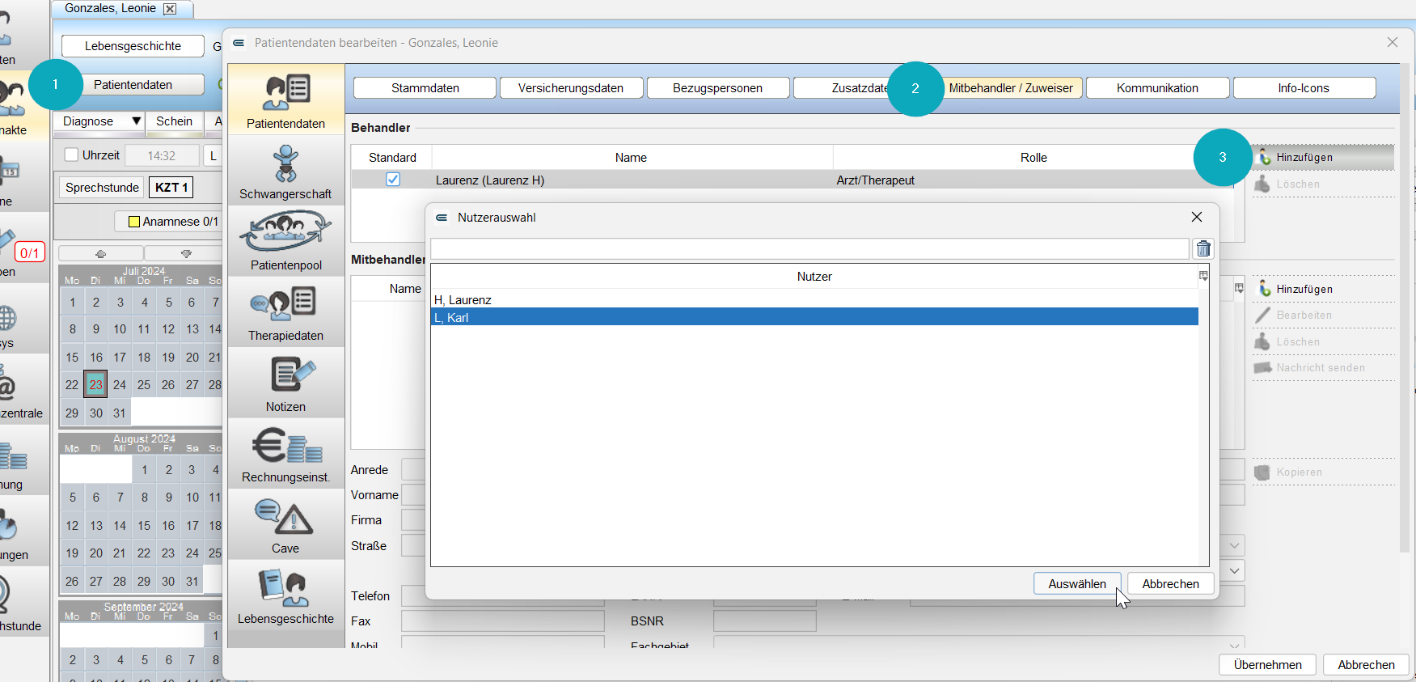Click the Nutzerauswahl search input field
The height and width of the screenshot is (682, 1416).
tap(809, 249)
